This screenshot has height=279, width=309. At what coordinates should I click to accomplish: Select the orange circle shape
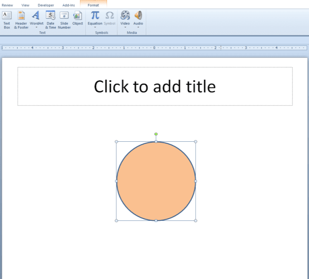point(156,181)
